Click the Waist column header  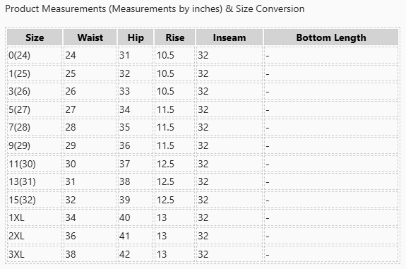click(x=90, y=37)
